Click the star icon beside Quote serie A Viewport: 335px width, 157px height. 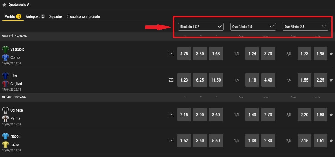[4, 5]
